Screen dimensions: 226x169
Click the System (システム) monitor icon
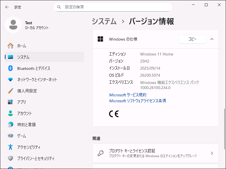(10, 57)
